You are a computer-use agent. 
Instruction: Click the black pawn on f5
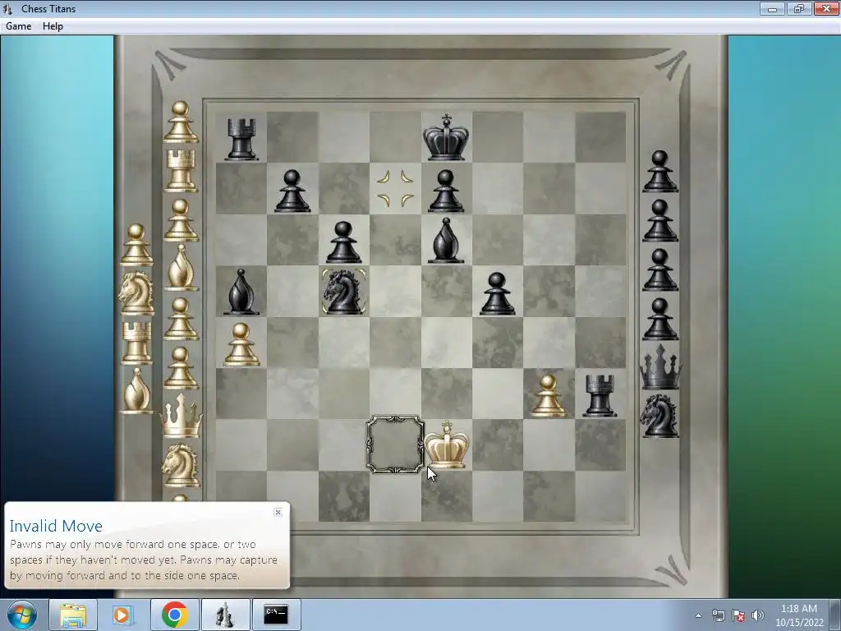click(x=497, y=293)
